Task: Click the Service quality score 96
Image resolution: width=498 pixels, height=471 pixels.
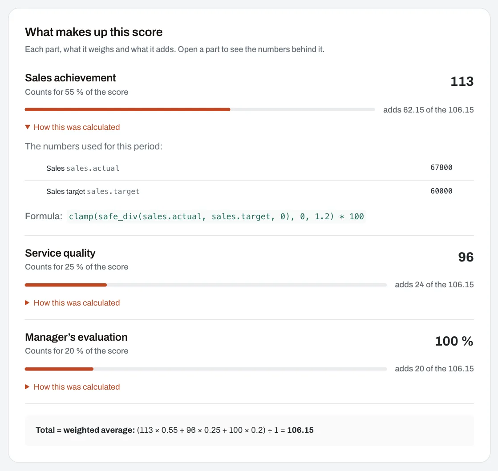Action: point(466,257)
